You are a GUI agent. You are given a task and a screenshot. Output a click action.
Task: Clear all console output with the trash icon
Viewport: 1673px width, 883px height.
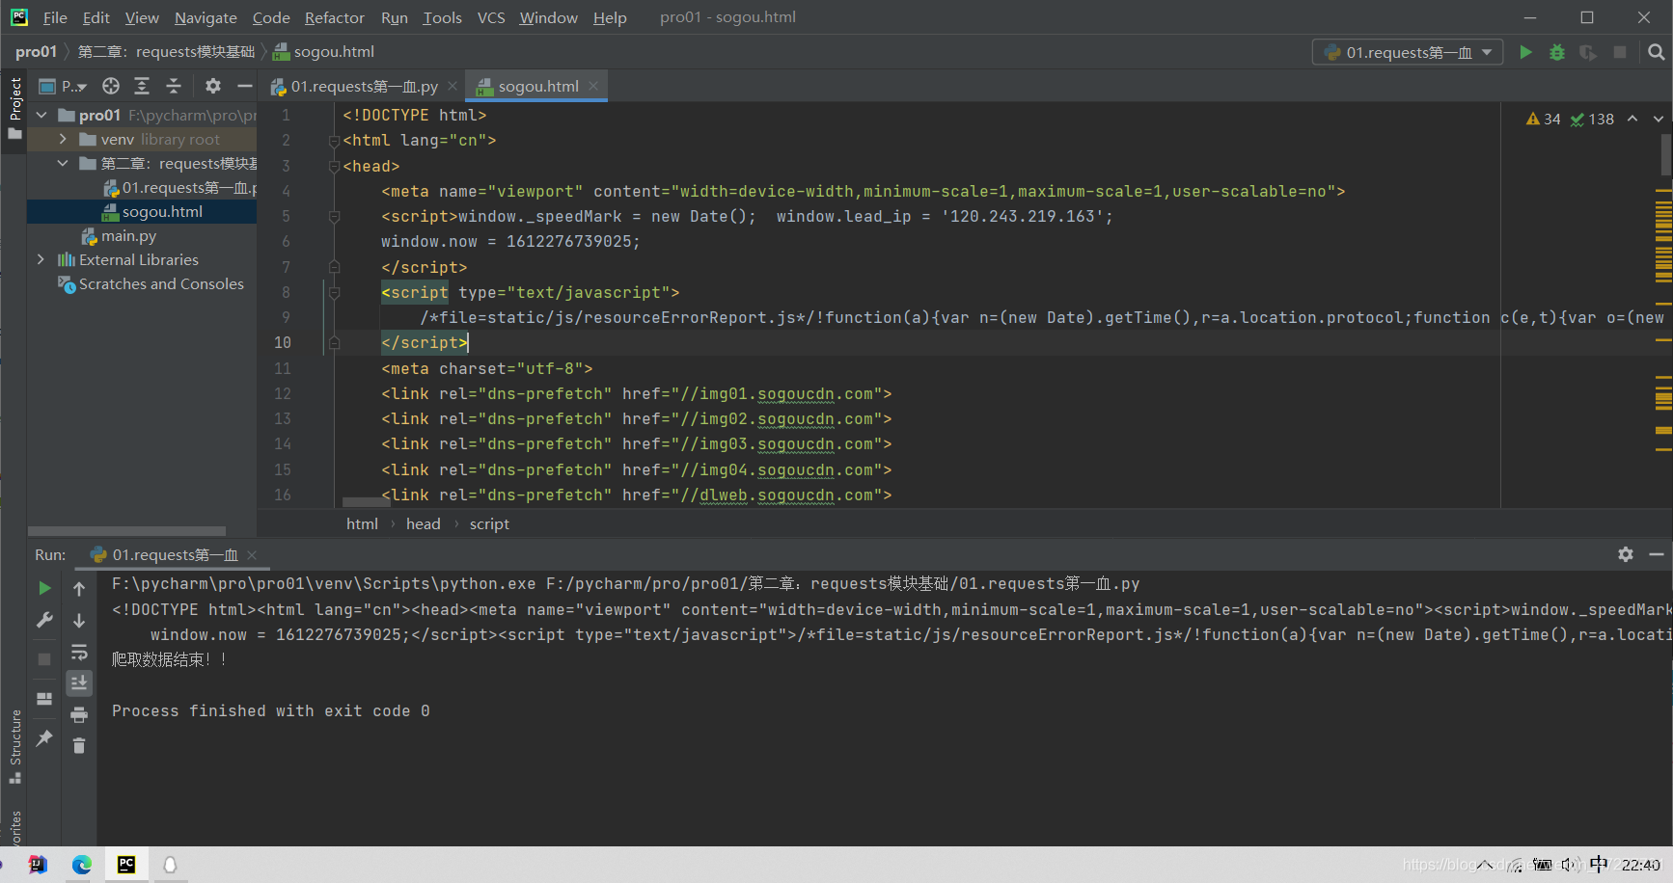point(79,745)
